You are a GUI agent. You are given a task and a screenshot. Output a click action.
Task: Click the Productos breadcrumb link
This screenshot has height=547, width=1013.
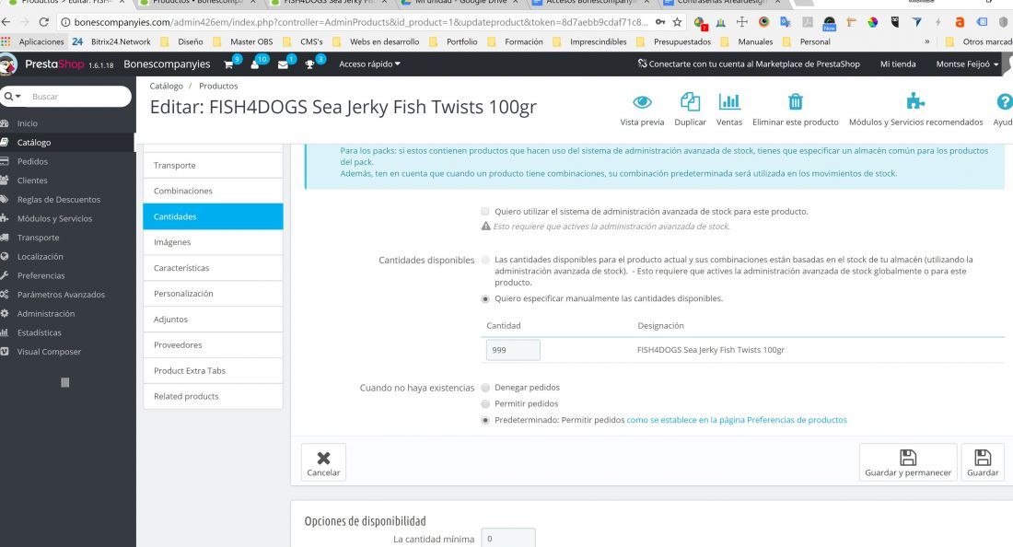tap(218, 86)
